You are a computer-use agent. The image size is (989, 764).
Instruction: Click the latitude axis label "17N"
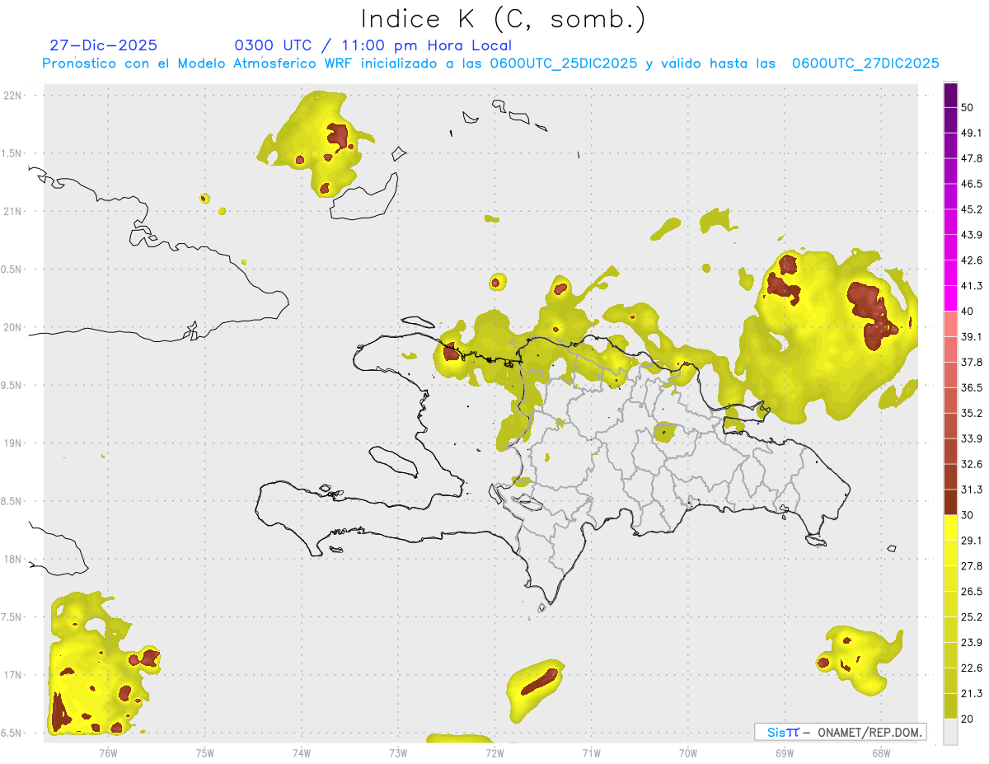(14, 676)
